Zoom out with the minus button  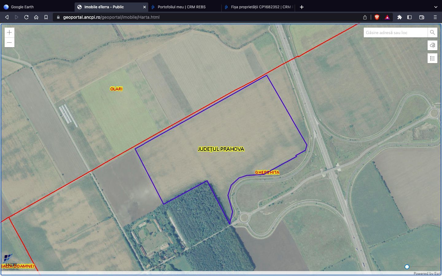(9, 42)
